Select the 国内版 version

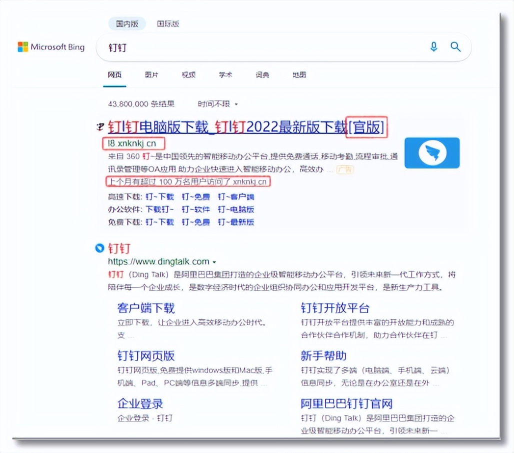(127, 23)
